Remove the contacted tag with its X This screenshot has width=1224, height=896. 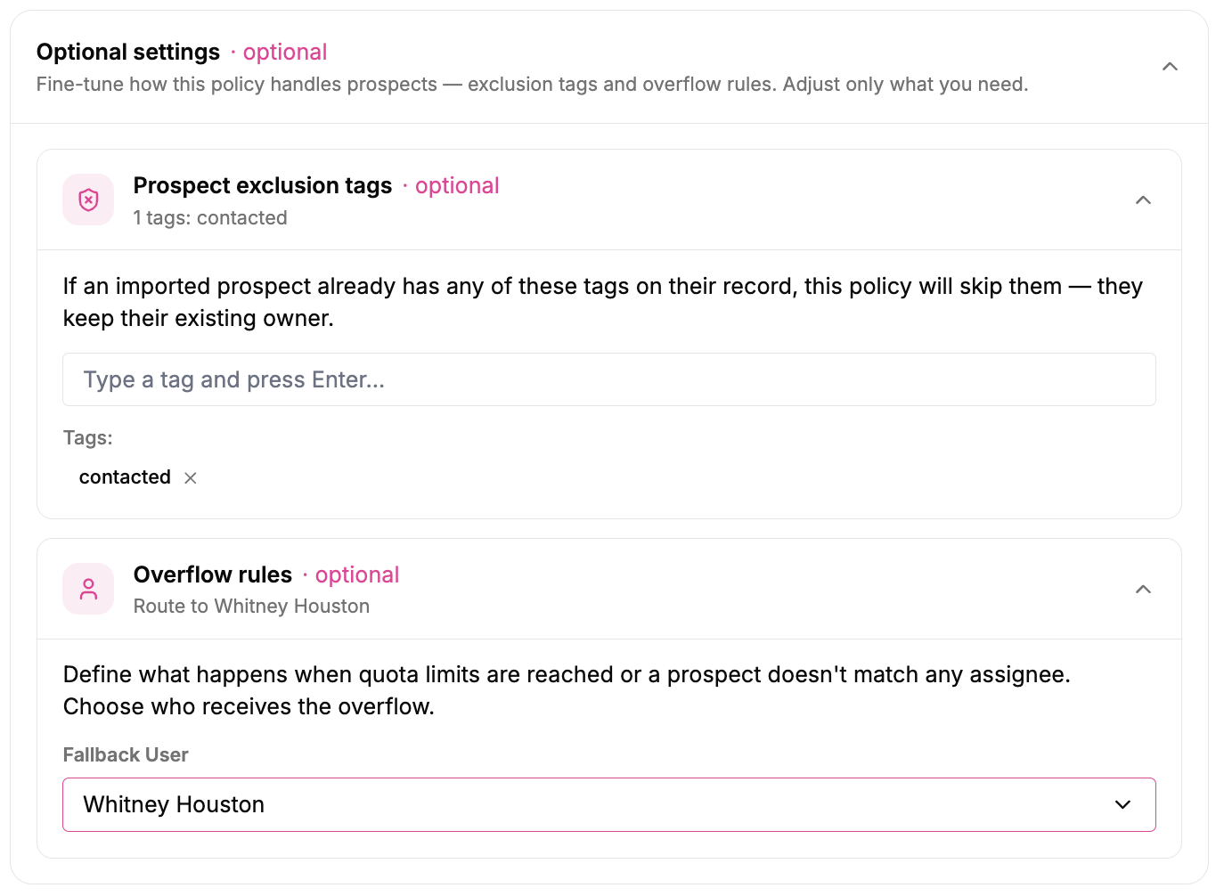point(191,478)
